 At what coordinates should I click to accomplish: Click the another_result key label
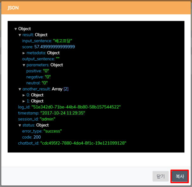36,89
